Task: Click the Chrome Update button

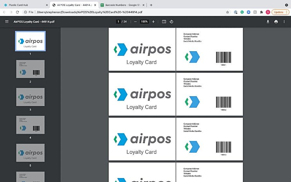Action: (280, 12)
